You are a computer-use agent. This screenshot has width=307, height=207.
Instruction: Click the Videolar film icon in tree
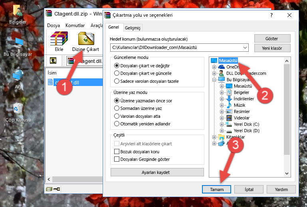click(x=229, y=118)
